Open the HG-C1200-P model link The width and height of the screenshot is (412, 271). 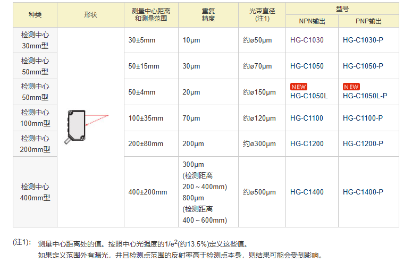[363, 143]
